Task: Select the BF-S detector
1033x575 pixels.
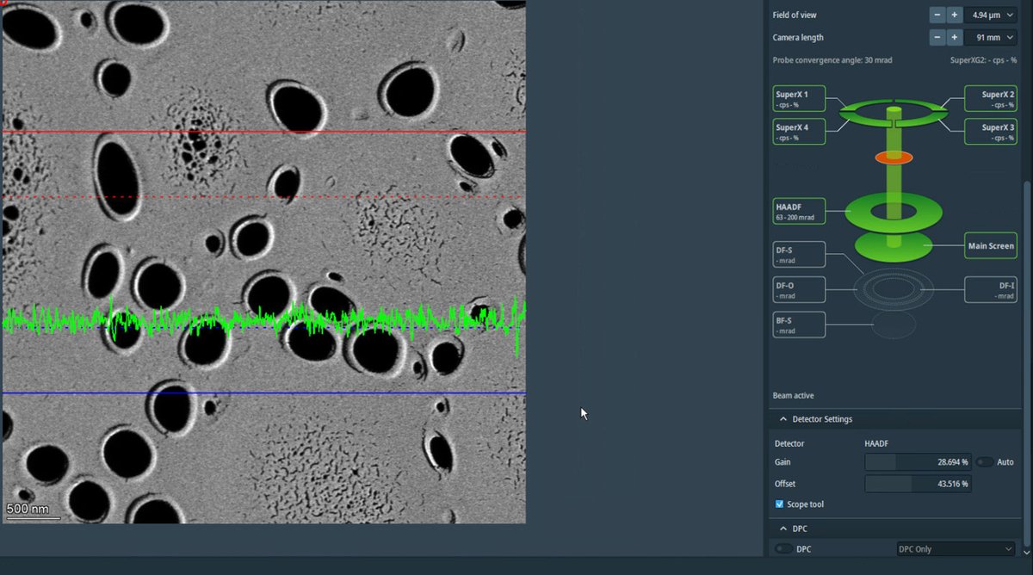Action: tap(797, 324)
